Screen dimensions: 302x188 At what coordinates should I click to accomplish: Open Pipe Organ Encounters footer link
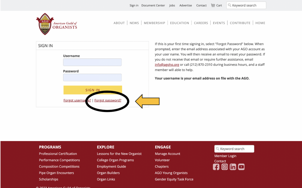[x=56, y=173]
